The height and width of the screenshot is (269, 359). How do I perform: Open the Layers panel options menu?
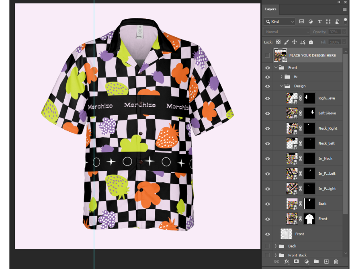(345, 9)
